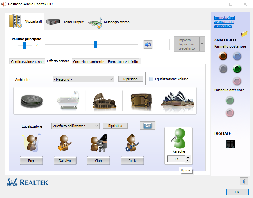Click the grey rear panel jack
The width and height of the screenshot is (253, 198).
(x=223, y=69)
